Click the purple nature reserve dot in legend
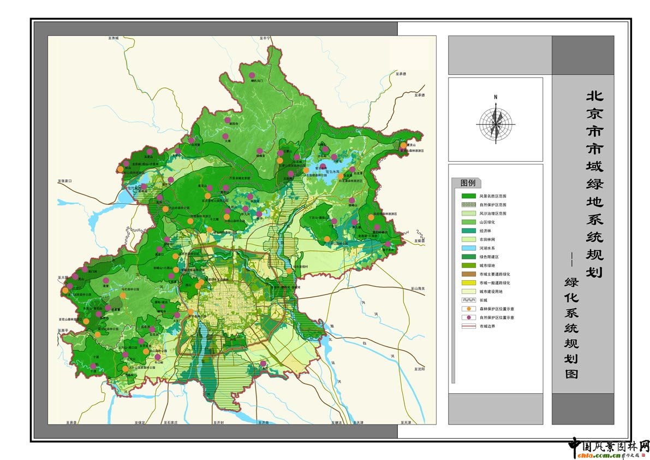 [x=469, y=317]
